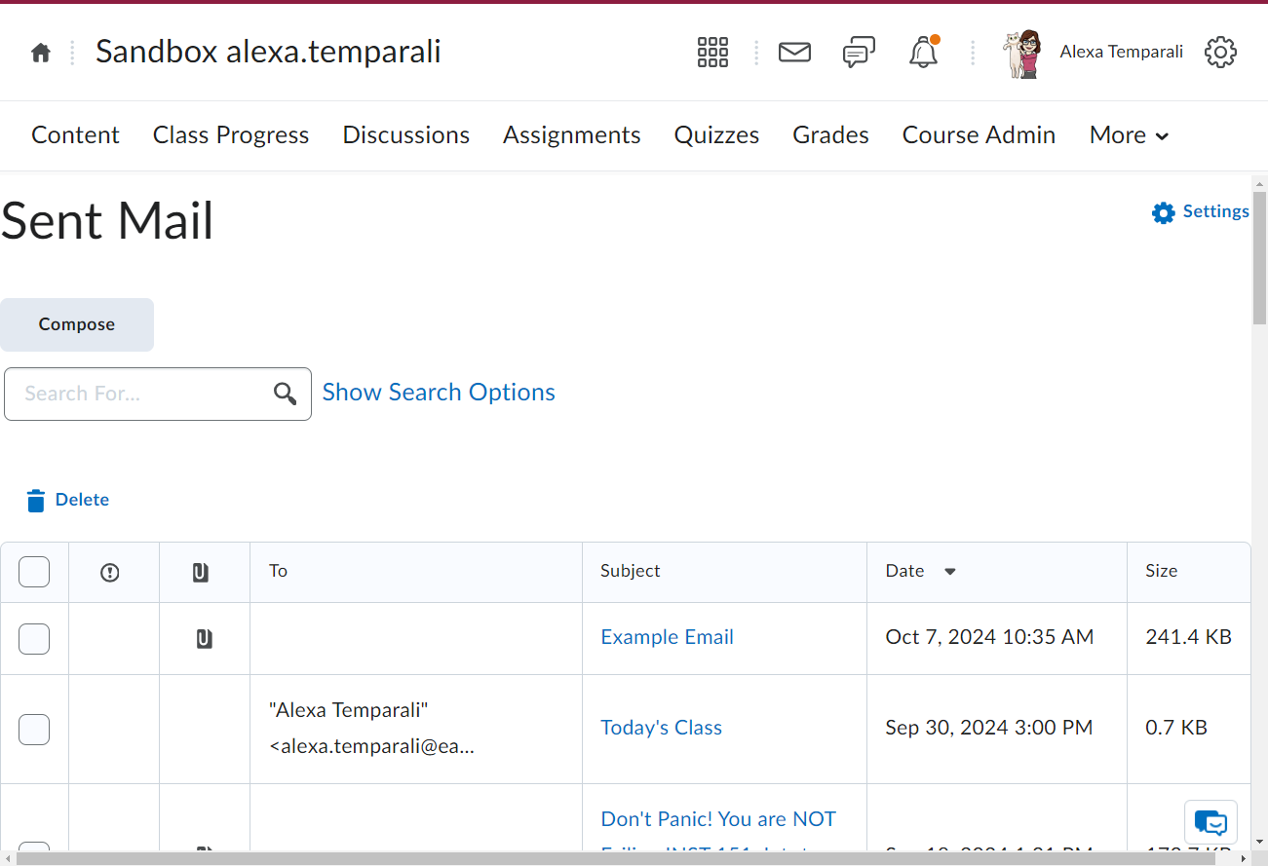Click the Settings gear icon on Sent Mail page
The width and height of the screenshot is (1268, 866).
(x=1163, y=212)
